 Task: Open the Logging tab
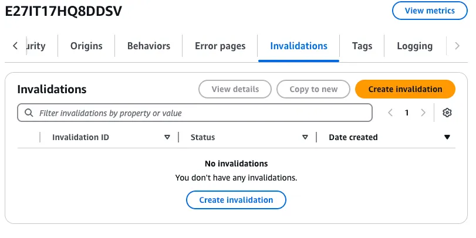(415, 46)
